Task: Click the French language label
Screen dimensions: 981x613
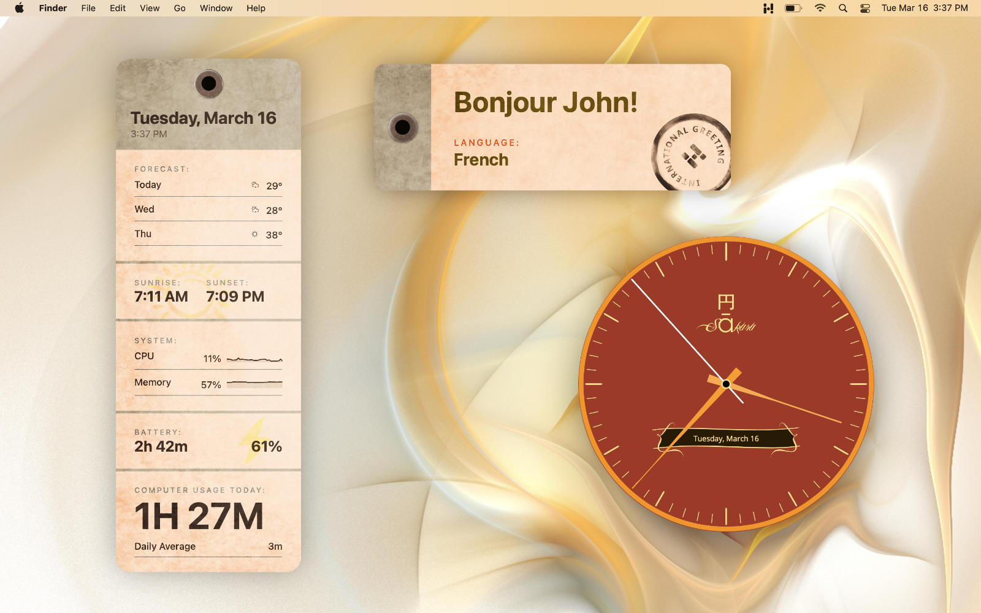Action: coord(481,159)
